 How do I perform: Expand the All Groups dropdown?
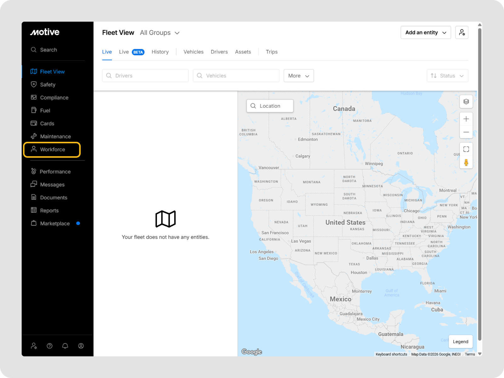pyautogui.click(x=160, y=33)
